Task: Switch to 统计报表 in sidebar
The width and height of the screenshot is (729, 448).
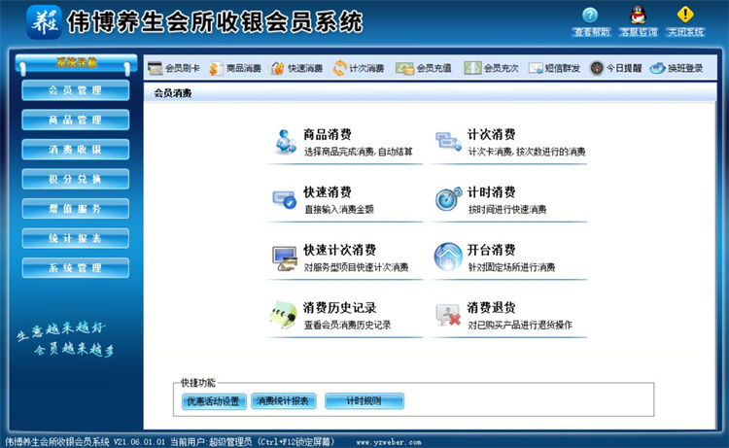Action: tap(75, 238)
